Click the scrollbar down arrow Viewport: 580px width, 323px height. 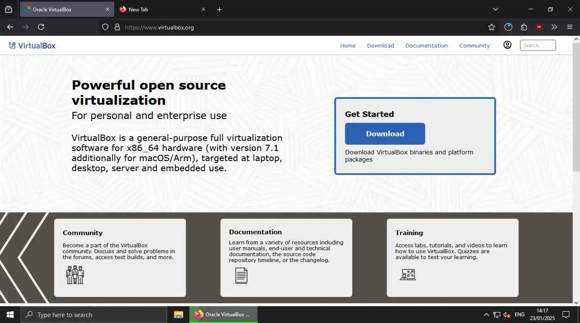point(576,302)
